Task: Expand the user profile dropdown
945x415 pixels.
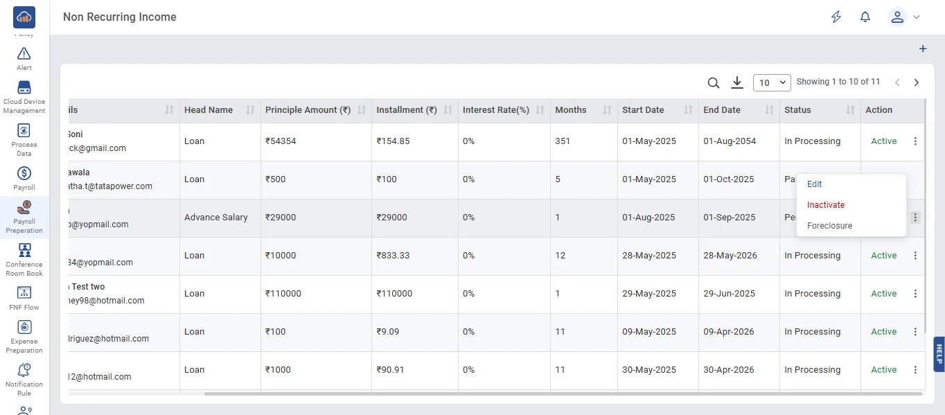Action: [905, 17]
